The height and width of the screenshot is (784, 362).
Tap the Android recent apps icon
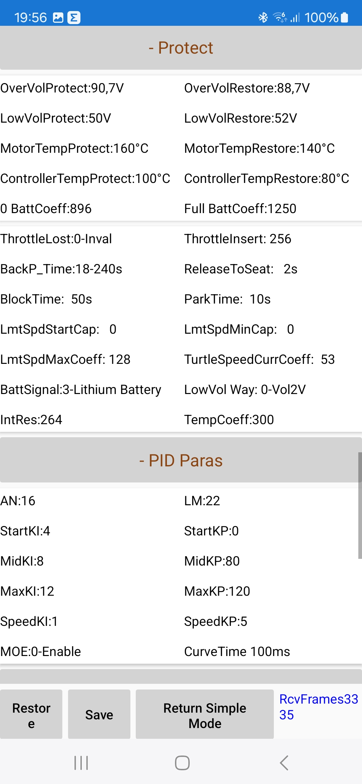[x=81, y=763]
